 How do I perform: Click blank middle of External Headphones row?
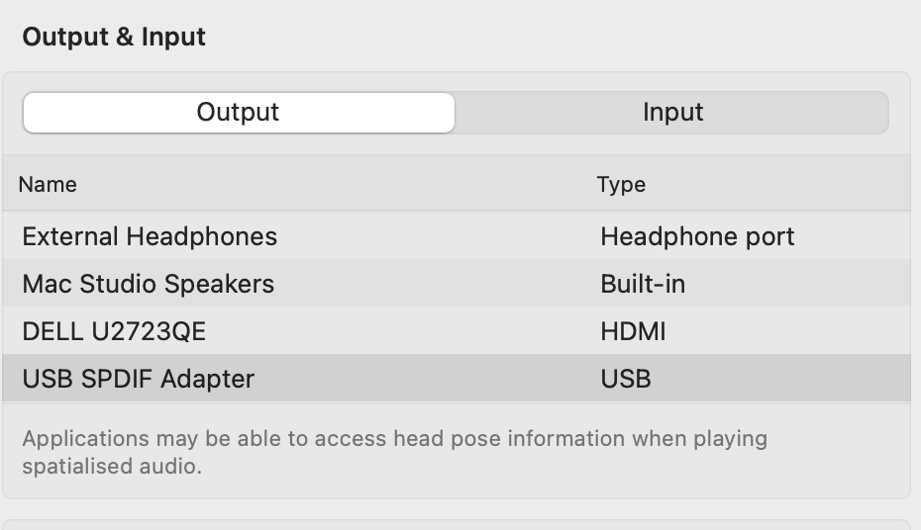436,237
